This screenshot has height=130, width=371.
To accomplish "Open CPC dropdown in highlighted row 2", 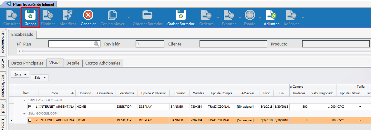I will point(360,120).
